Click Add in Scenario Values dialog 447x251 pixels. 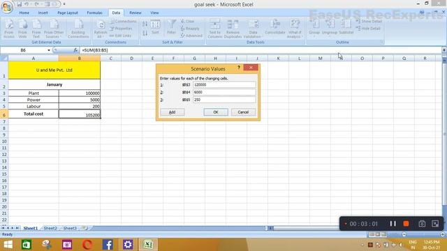(x=173, y=112)
